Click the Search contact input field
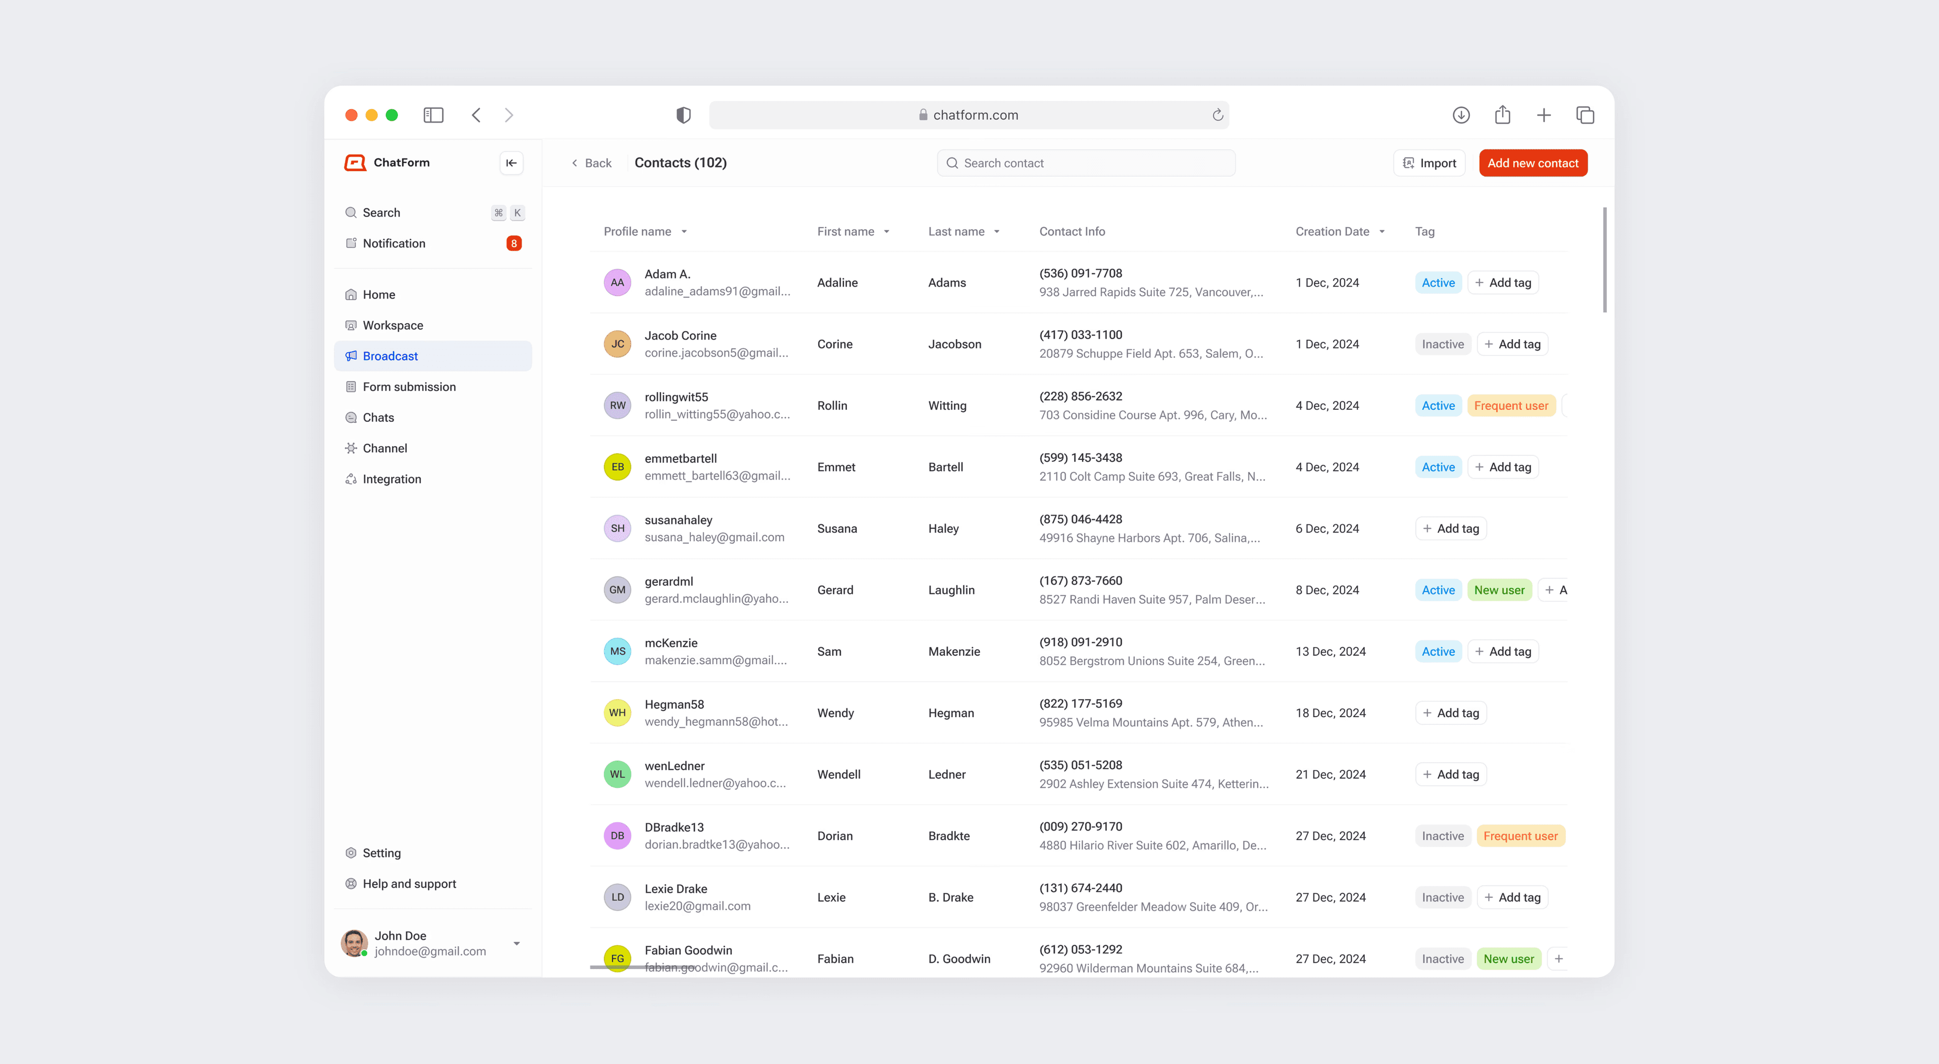Image resolution: width=1939 pixels, height=1064 pixels. click(1086, 163)
